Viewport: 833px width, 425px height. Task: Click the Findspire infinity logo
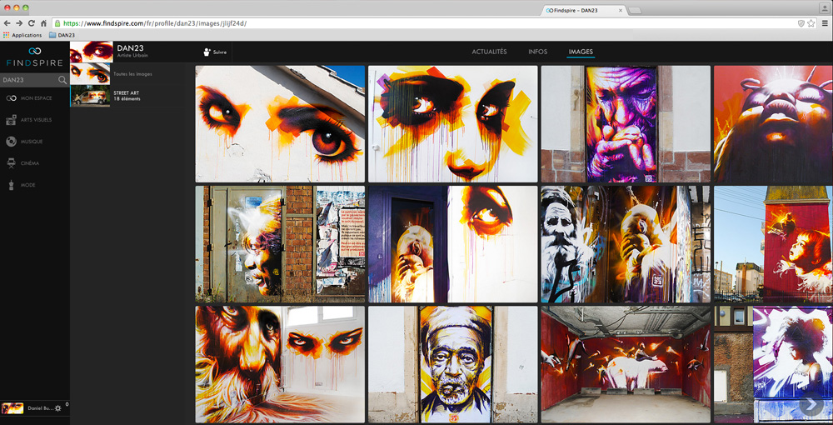34,51
